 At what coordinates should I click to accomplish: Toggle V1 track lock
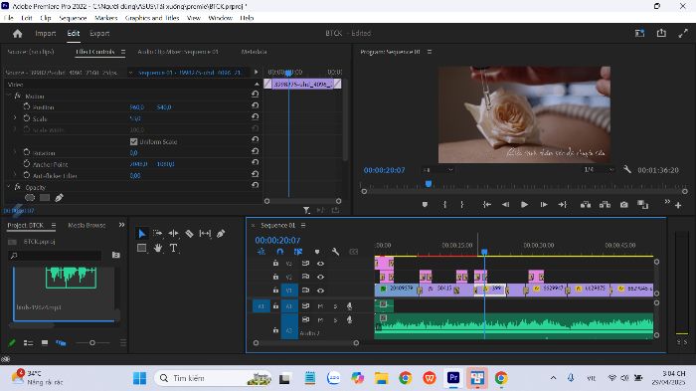coord(275,291)
